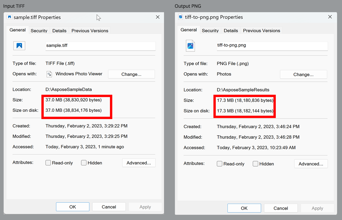Open the General tab on the PNG dialog
342x220 pixels.
click(x=188, y=30)
